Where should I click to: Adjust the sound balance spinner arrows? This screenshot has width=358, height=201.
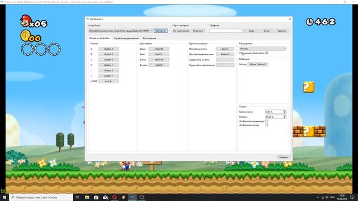coord(285,112)
